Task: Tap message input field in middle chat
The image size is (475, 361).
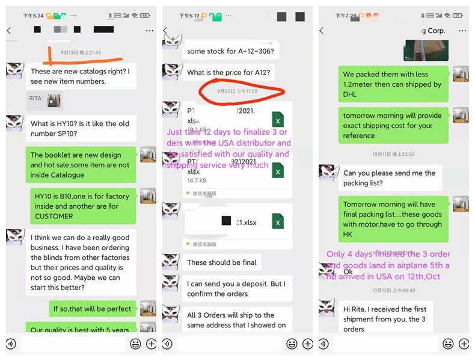Action: coord(230,344)
